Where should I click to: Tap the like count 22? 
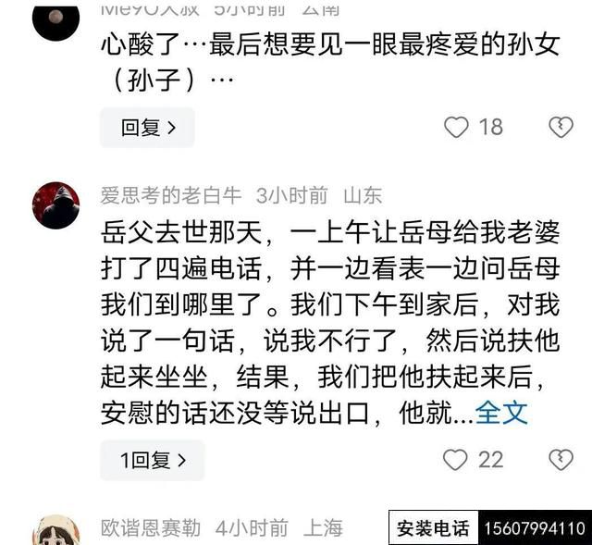[491, 460]
